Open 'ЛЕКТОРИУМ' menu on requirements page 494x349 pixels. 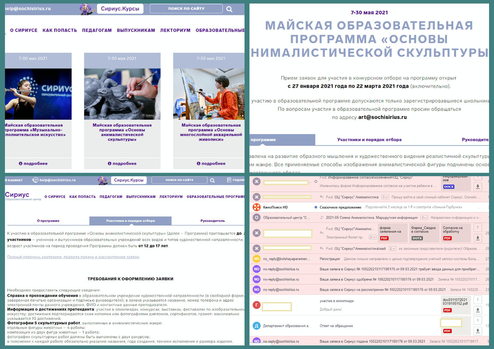171,197
